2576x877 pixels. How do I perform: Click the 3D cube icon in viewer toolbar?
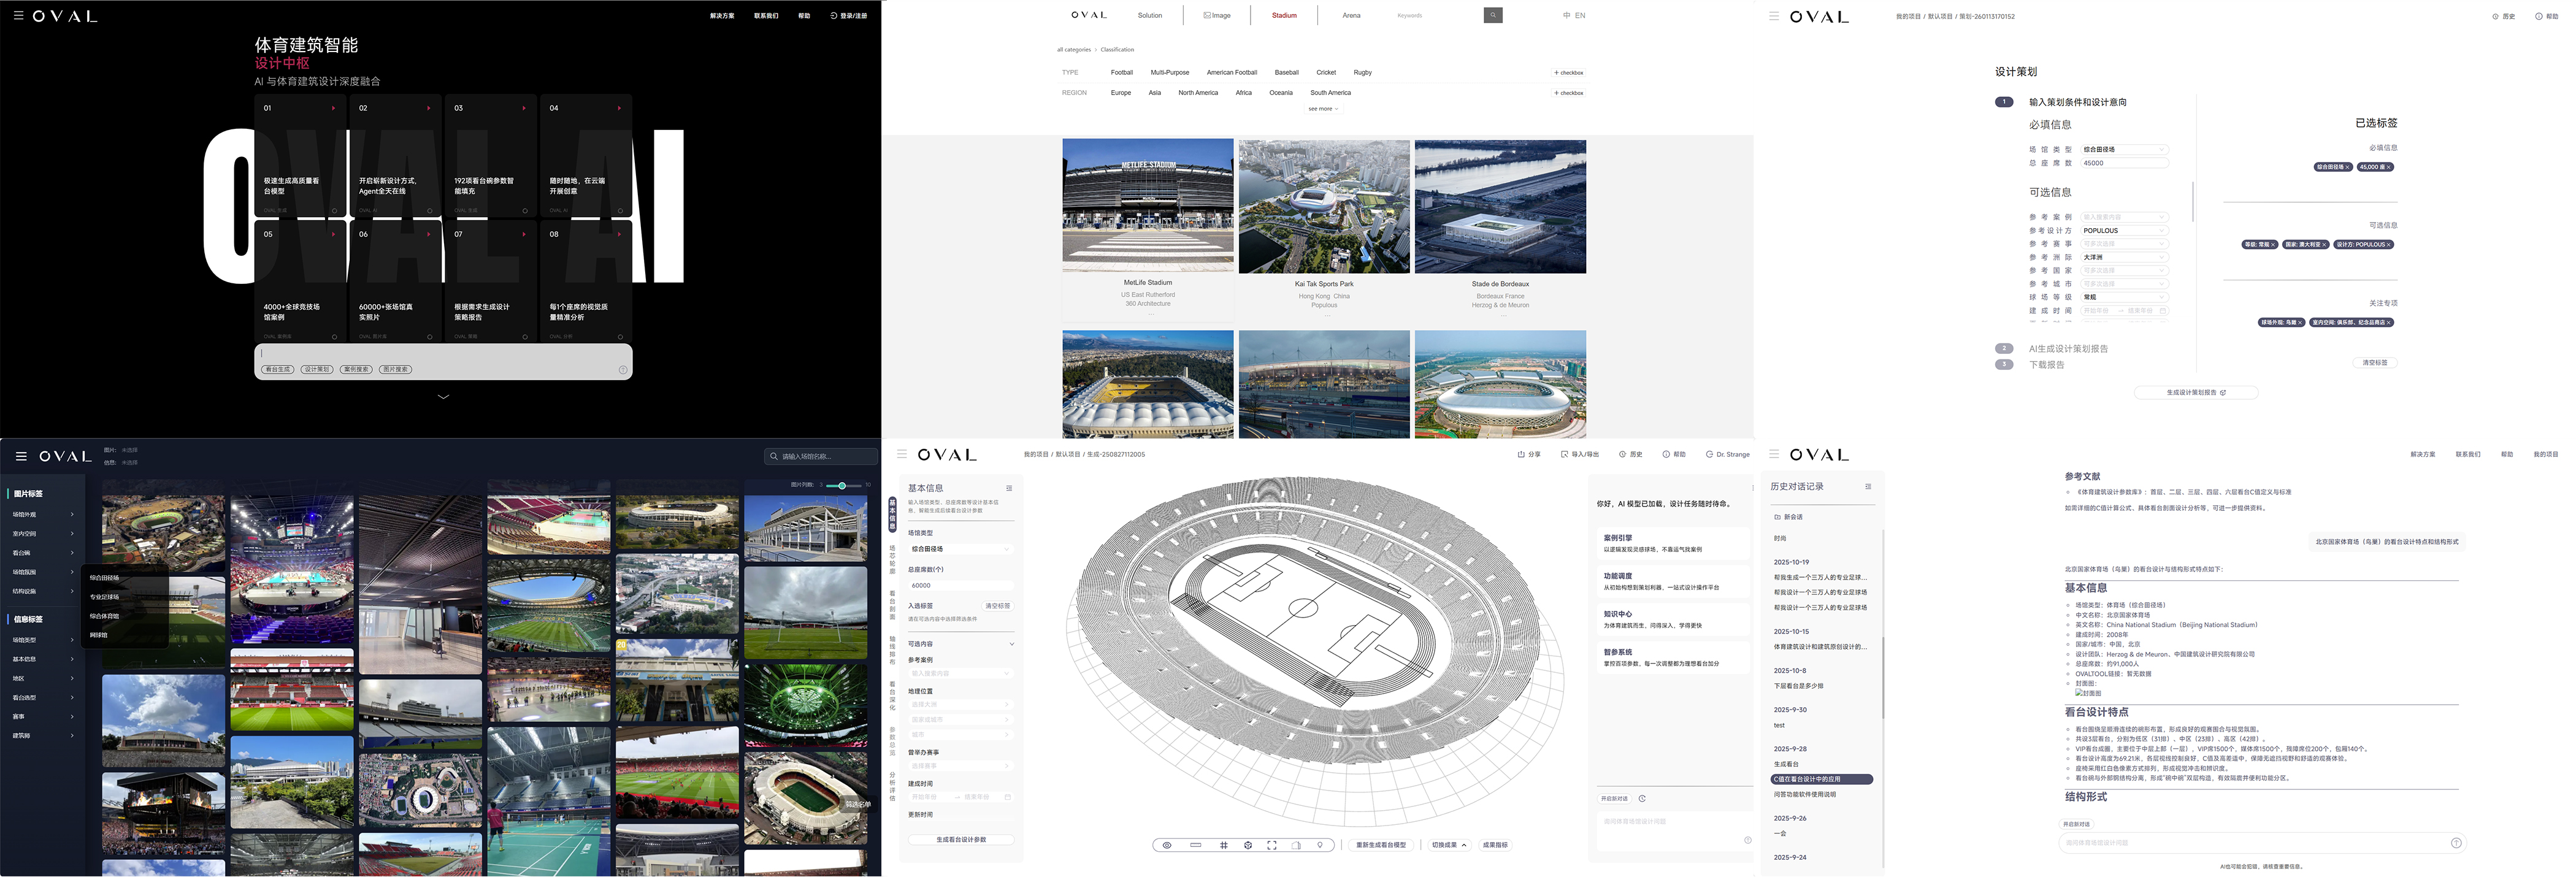(x=1247, y=845)
